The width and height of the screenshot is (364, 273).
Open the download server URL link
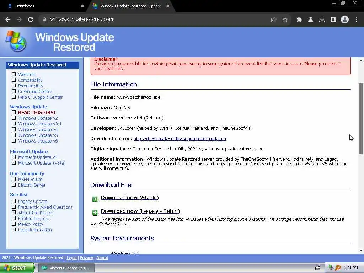click(x=180, y=139)
